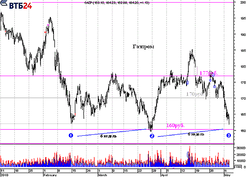The width and height of the screenshot is (247, 177).
Task: Select the Газпром chart title
Action: pos(143,47)
